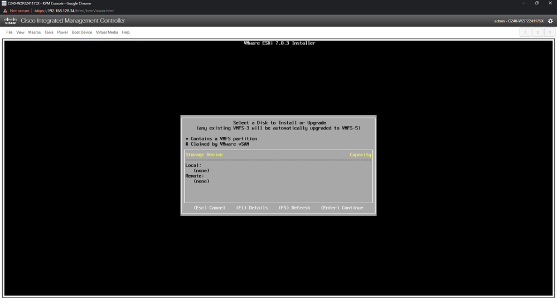Expand the Boot Device menu

tap(82, 32)
